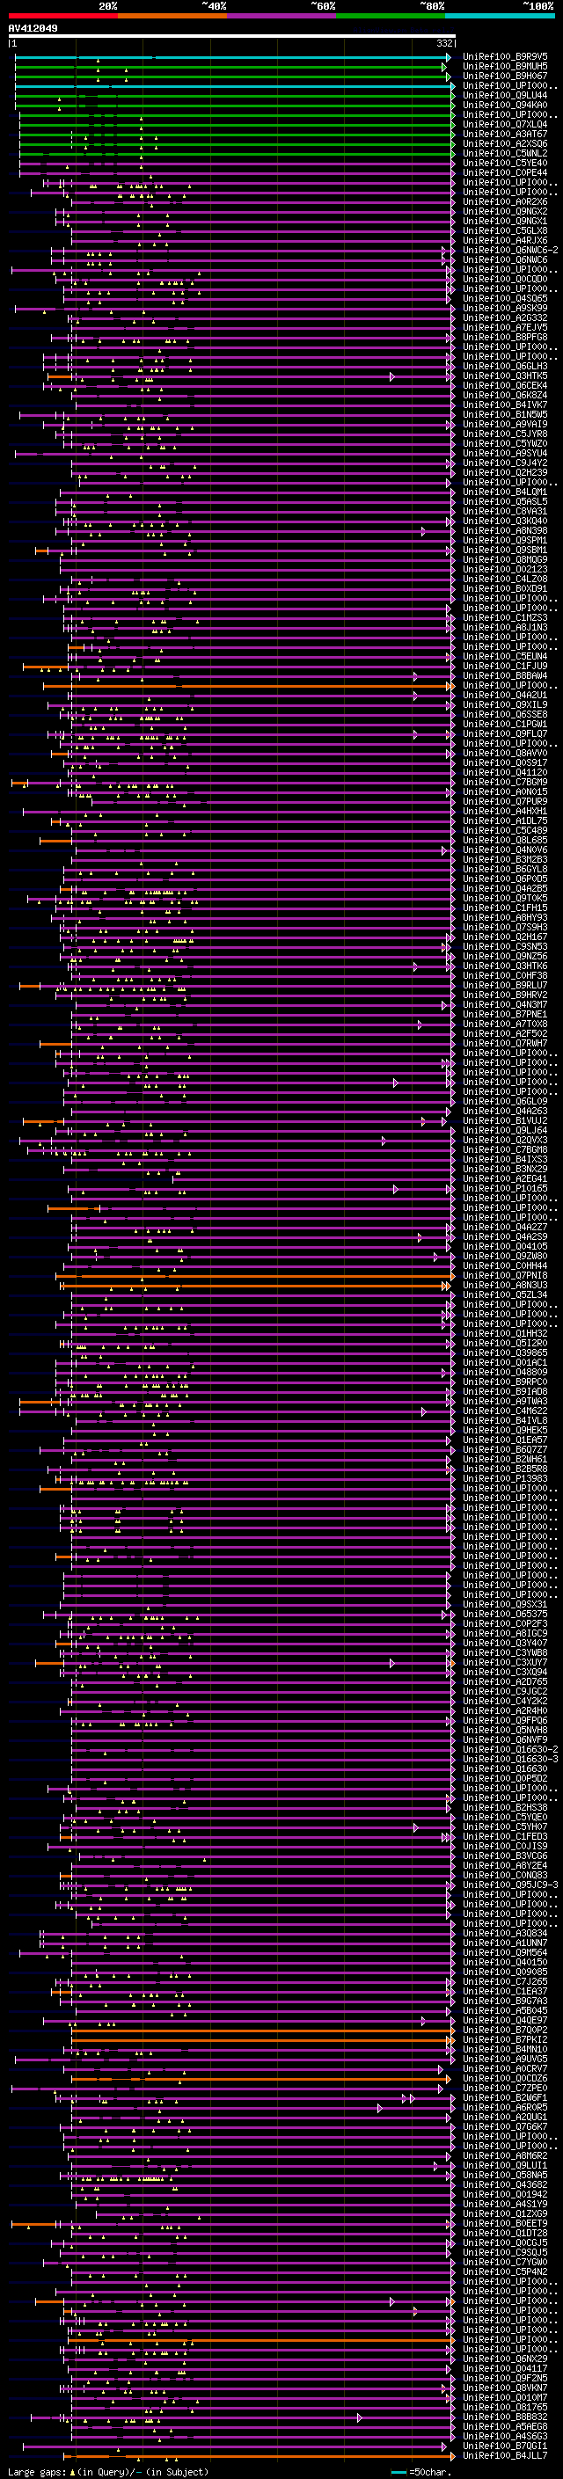
Task: Open hit UniRef100_C9JGC2
Action: (505, 1691)
